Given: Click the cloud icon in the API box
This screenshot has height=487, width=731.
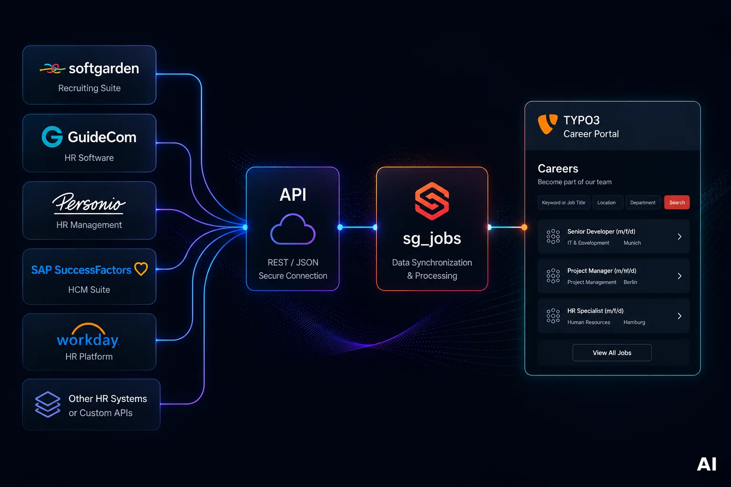Looking at the screenshot, I should point(293,229).
